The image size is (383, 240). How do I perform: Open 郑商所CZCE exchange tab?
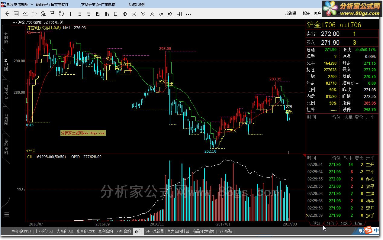coord(86,231)
